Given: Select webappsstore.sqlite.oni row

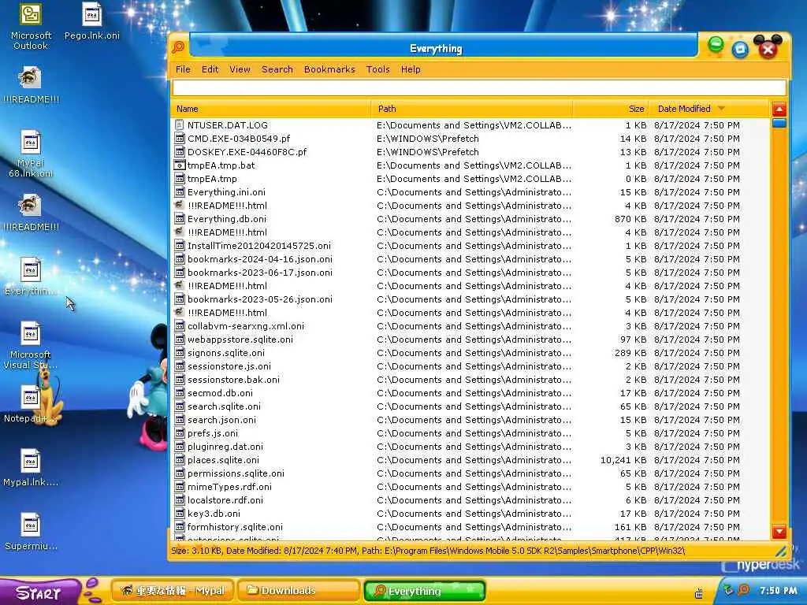Looking at the screenshot, I should pos(470,339).
